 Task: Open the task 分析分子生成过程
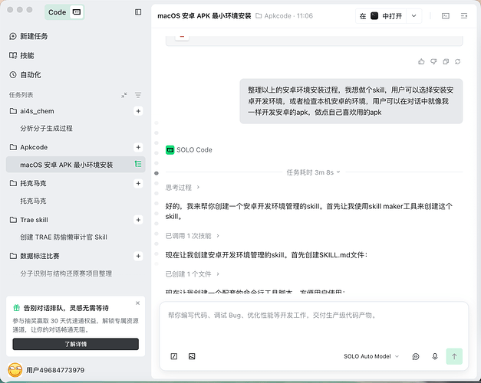point(46,129)
